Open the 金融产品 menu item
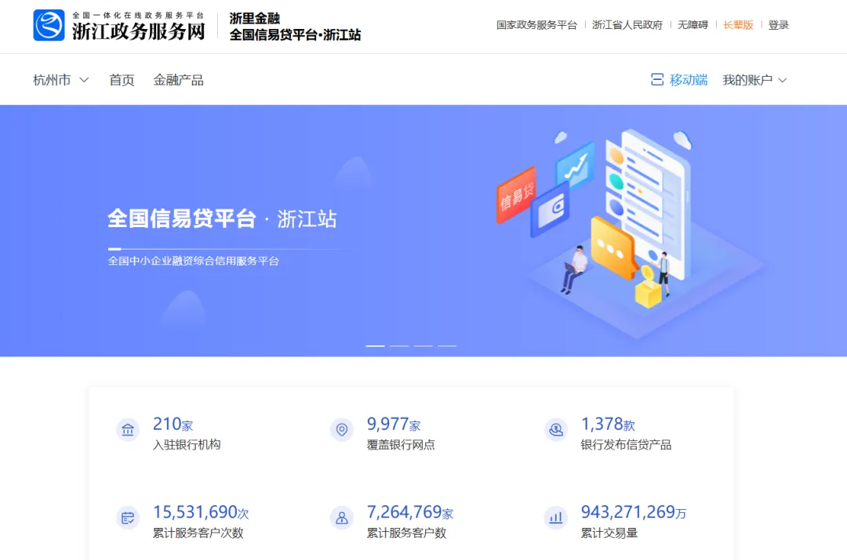Image resolution: width=847 pixels, height=560 pixels. (178, 80)
